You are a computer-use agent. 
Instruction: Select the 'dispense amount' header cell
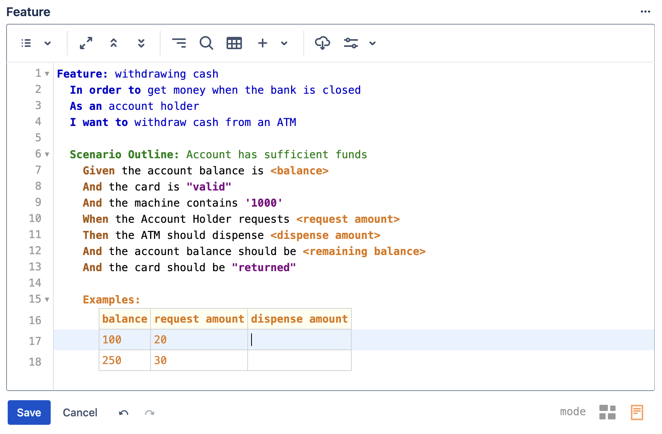(300, 319)
